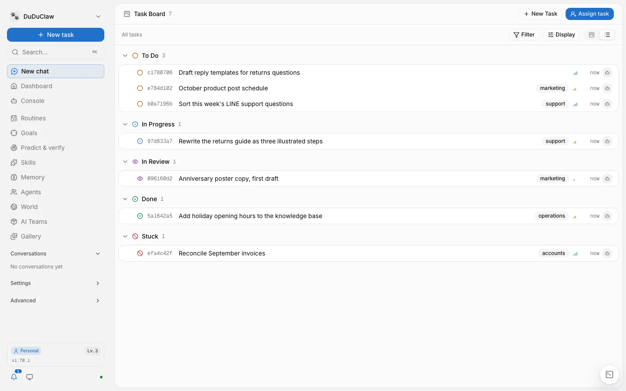Click agent icon on Anniversary poster copy row
Image resolution: width=626 pixels, height=391 pixels.
[607, 179]
